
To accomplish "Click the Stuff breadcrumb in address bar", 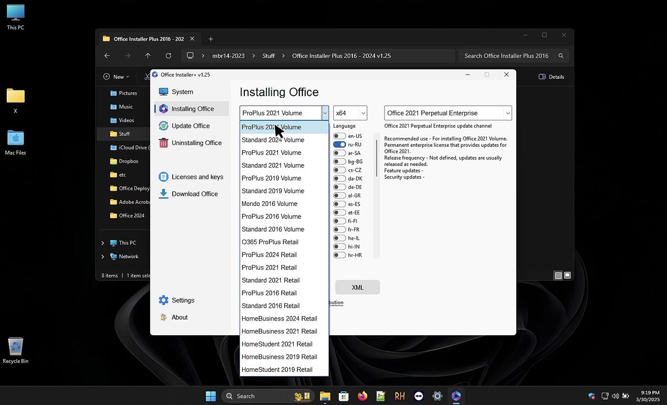I will tap(268, 56).
